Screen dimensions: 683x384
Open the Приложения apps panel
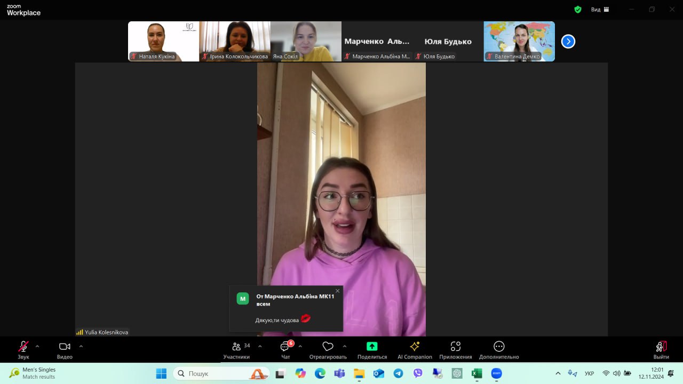coord(456,350)
